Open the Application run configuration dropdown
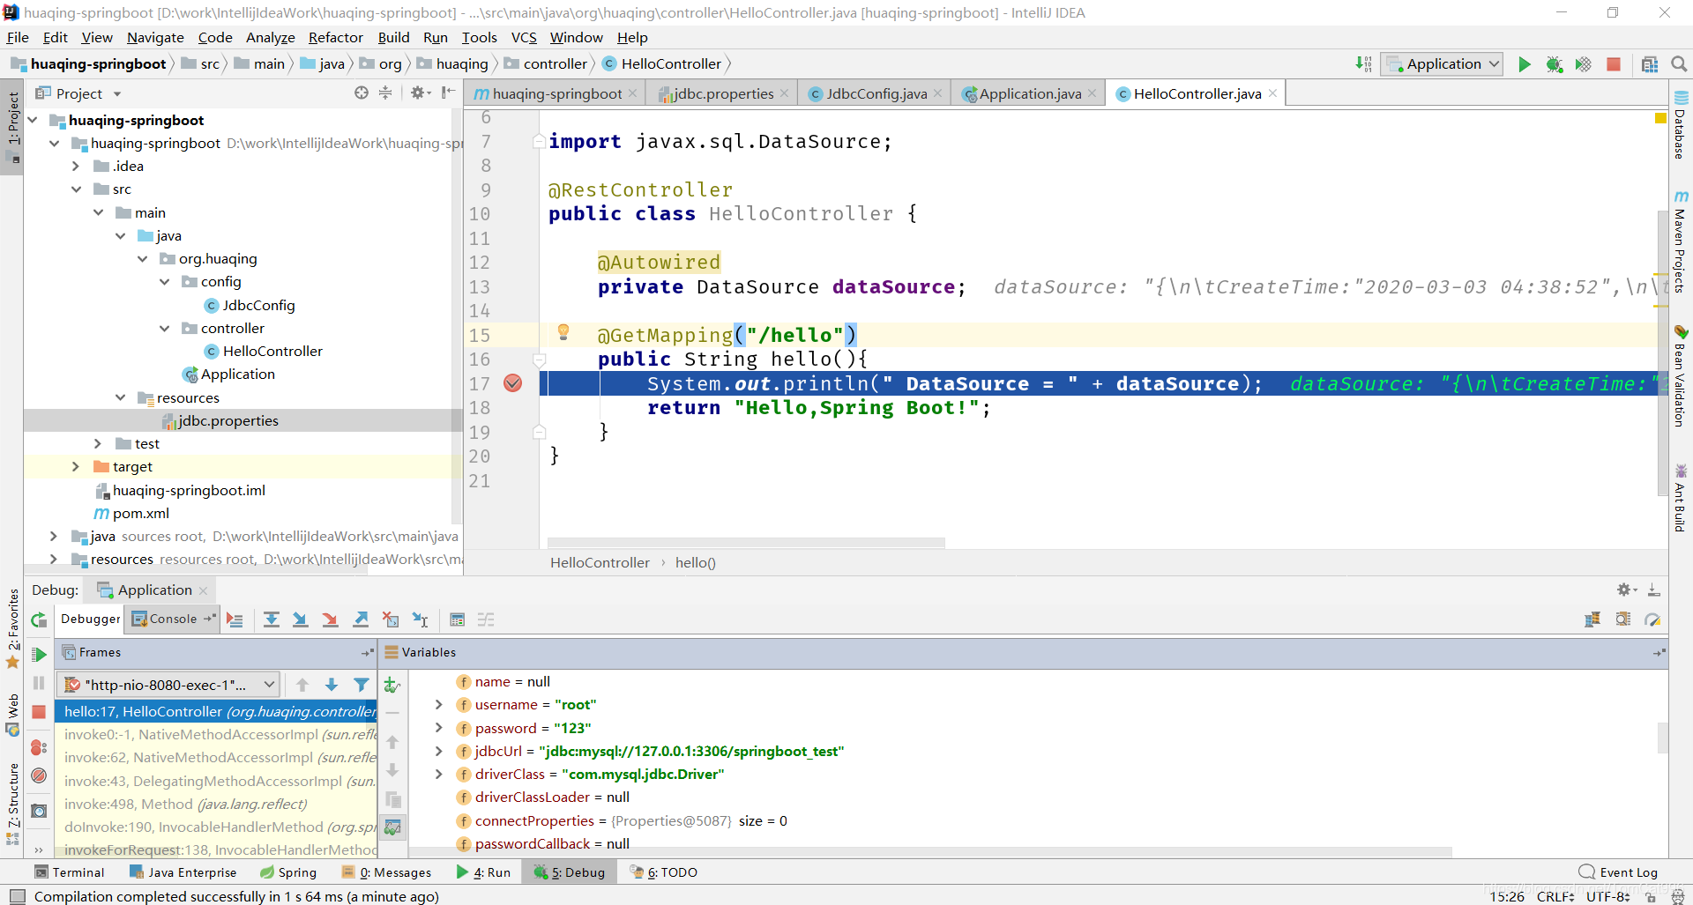The width and height of the screenshot is (1693, 905). click(x=1443, y=64)
